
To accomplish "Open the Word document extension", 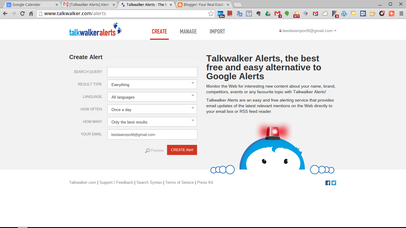I will coord(363,13).
